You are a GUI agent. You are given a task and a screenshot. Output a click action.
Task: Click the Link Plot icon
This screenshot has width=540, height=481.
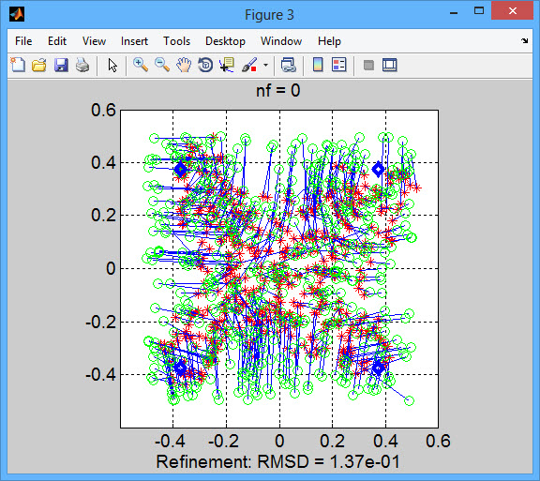(x=288, y=65)
